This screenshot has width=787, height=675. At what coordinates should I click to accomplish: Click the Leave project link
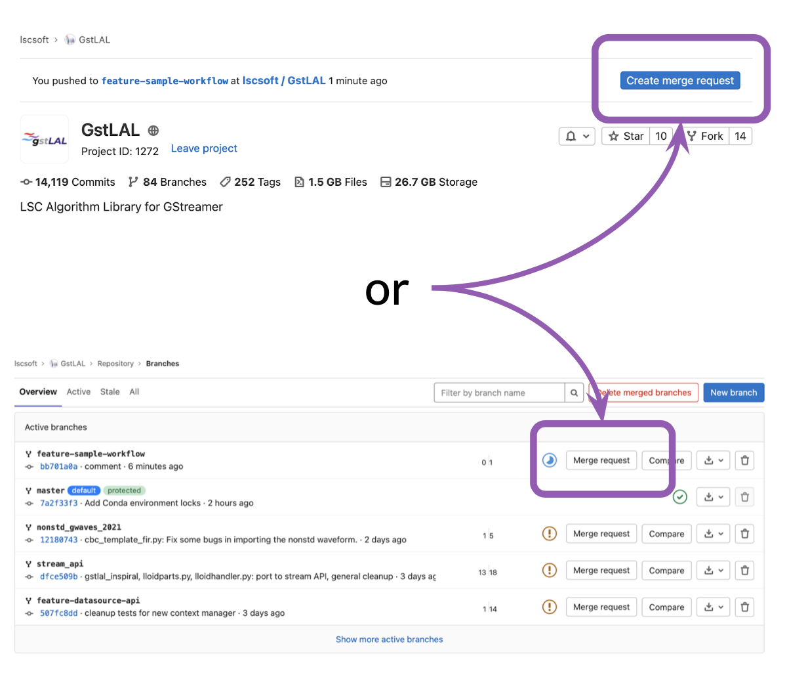click(204, 148)
